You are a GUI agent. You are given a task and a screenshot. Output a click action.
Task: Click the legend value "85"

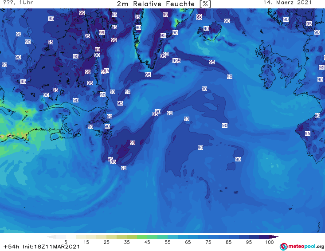coord(228,242)
